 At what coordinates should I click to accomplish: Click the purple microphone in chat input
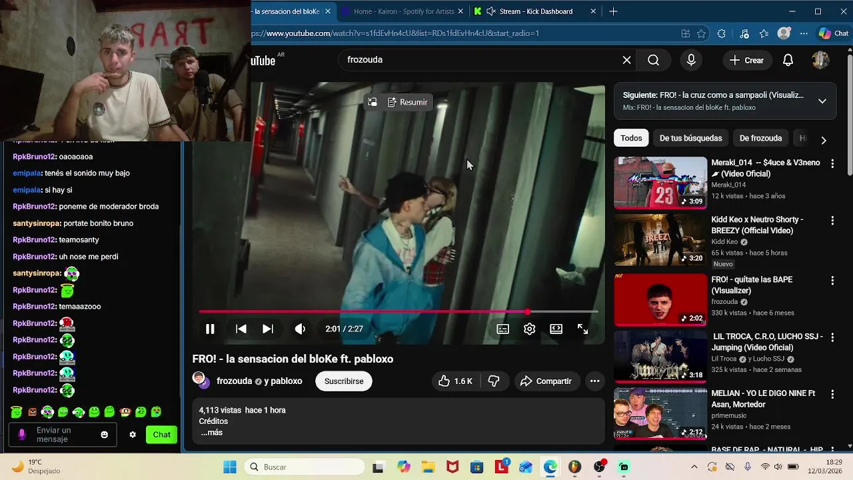pos(21,435)
